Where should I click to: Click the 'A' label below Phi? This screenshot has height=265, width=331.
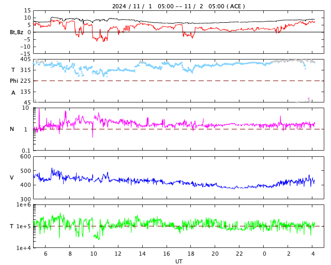coord(13,93)
